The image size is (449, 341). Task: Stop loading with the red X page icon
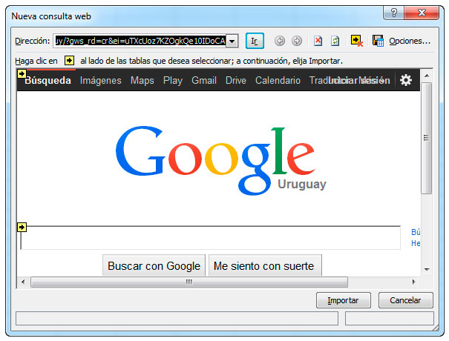click(x=318, y=41)
